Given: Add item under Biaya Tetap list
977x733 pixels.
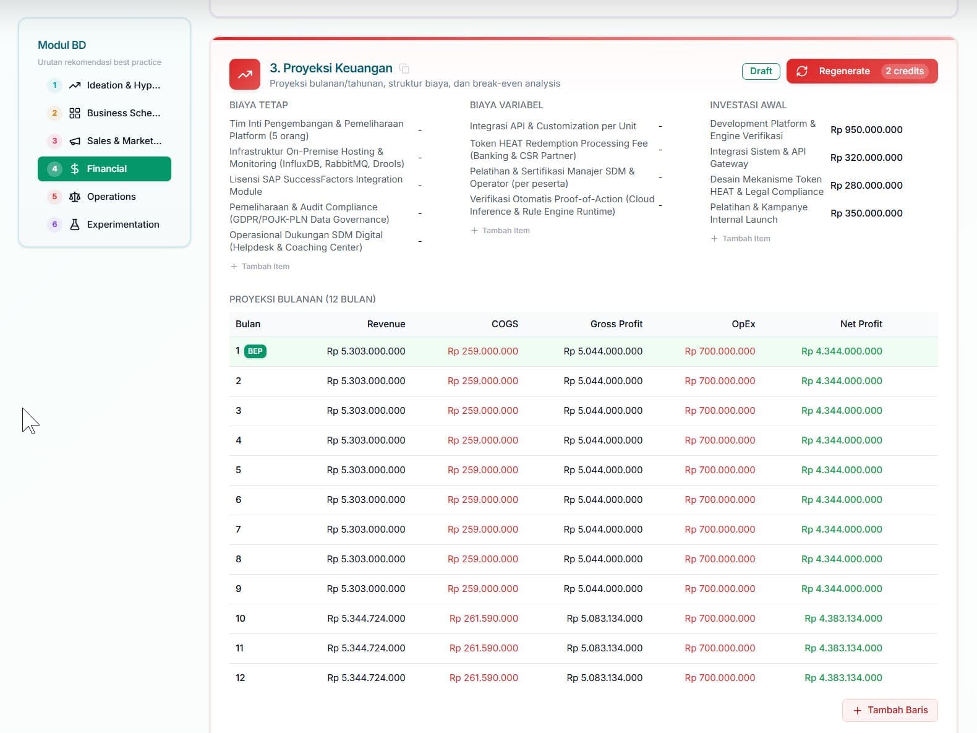Looking at the screenshot, I should tap(260, 267).
